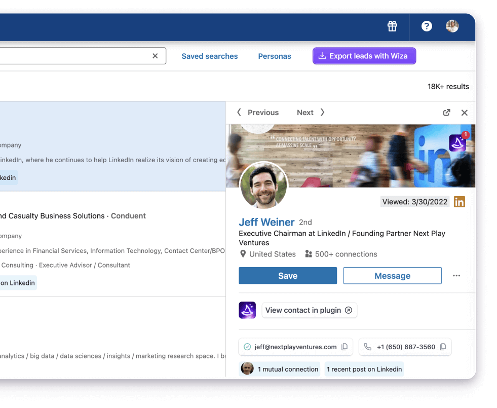Click Jeff Weiner's profile photo
Screen dimensions: 497x408
point(263,185)
